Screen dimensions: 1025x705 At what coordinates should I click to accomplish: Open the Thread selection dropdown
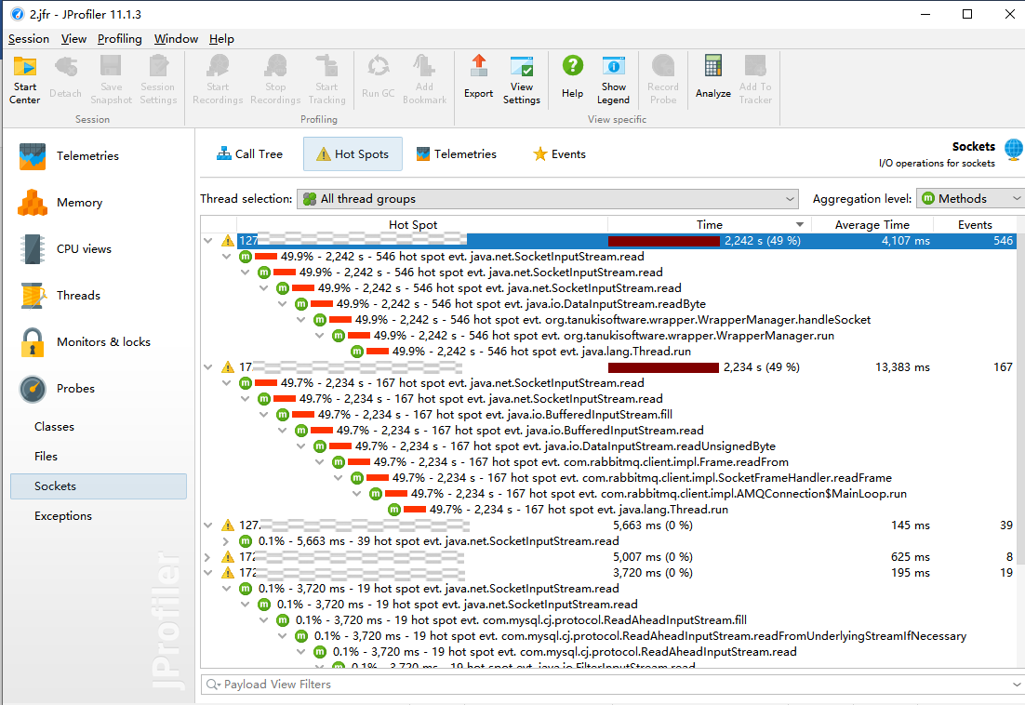[547, 199]
